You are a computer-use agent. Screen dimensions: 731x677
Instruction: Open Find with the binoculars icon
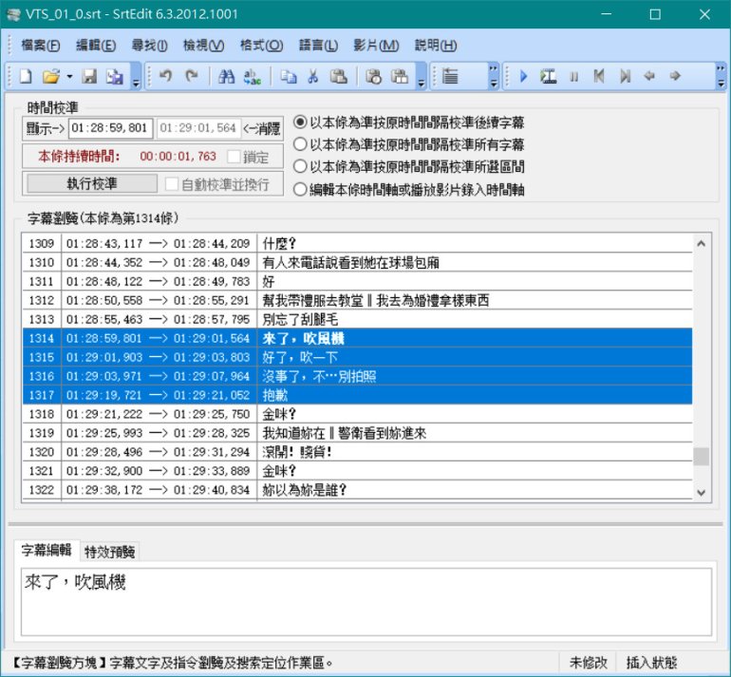click(x=227, y=76)
